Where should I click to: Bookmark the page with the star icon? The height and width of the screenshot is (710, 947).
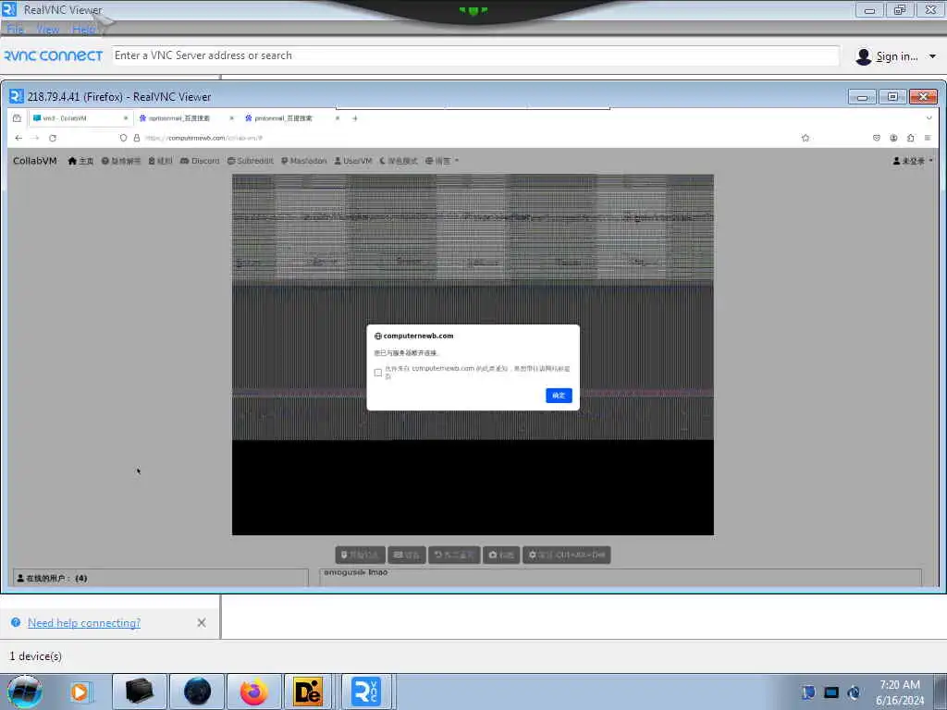coord(806,138)
